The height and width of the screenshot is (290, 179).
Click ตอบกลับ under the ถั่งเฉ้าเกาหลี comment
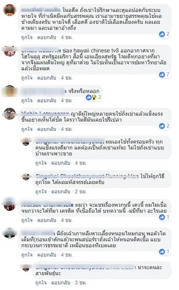pyautogui.click(x=47, y=255)
